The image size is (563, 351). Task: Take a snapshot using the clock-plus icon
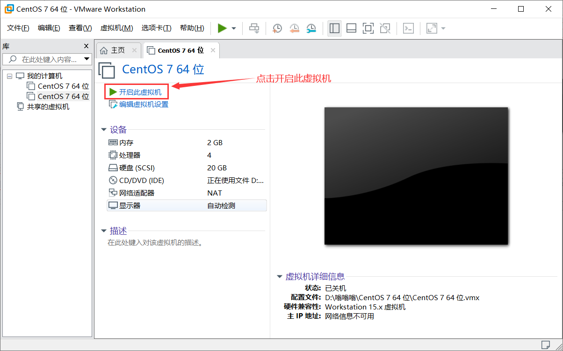(277, 28)
